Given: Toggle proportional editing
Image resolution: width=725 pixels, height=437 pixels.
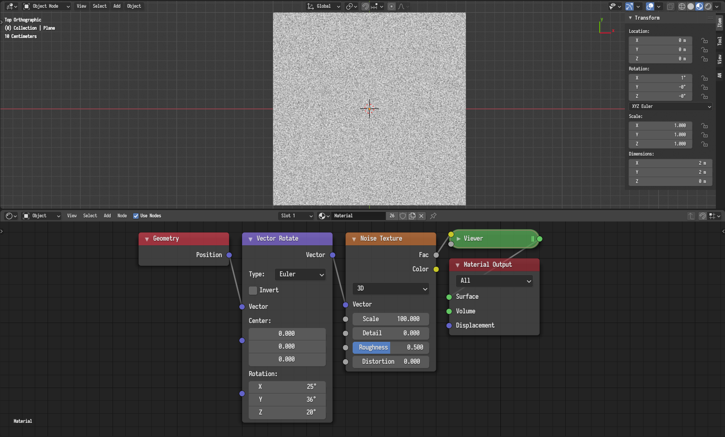Looking at the screenshot, I should coord(392,6).
